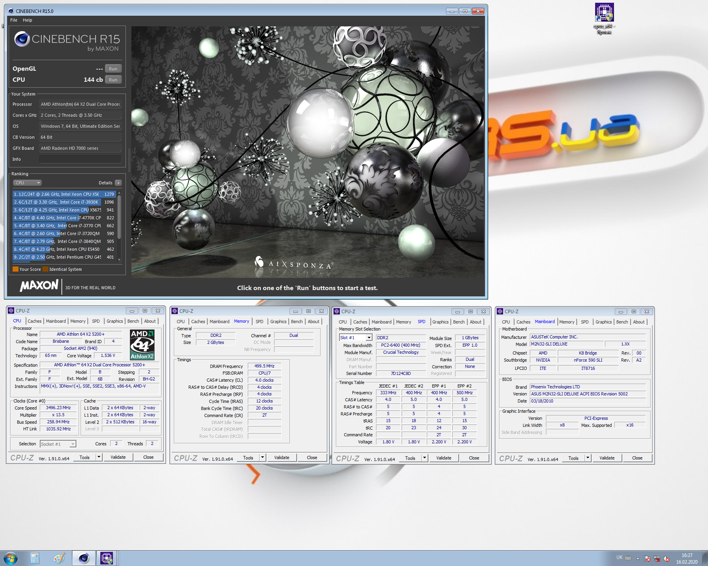708x566 pixels.
Task: Click Tools button in SPD CPU-Z window
Action: coord(410,458)
